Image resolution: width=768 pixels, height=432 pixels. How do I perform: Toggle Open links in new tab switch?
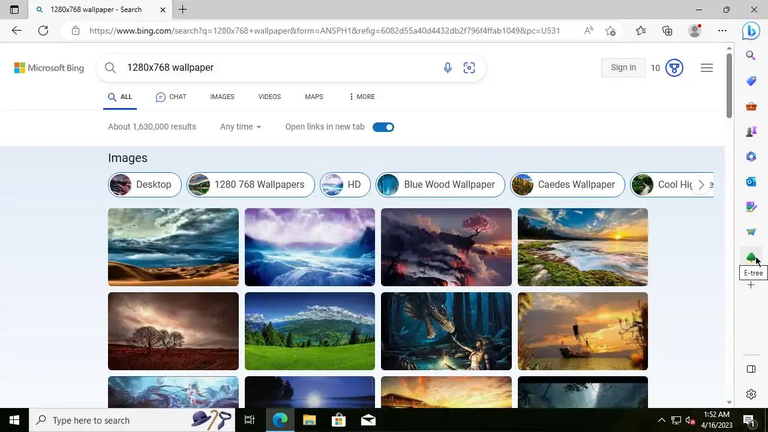383,127
